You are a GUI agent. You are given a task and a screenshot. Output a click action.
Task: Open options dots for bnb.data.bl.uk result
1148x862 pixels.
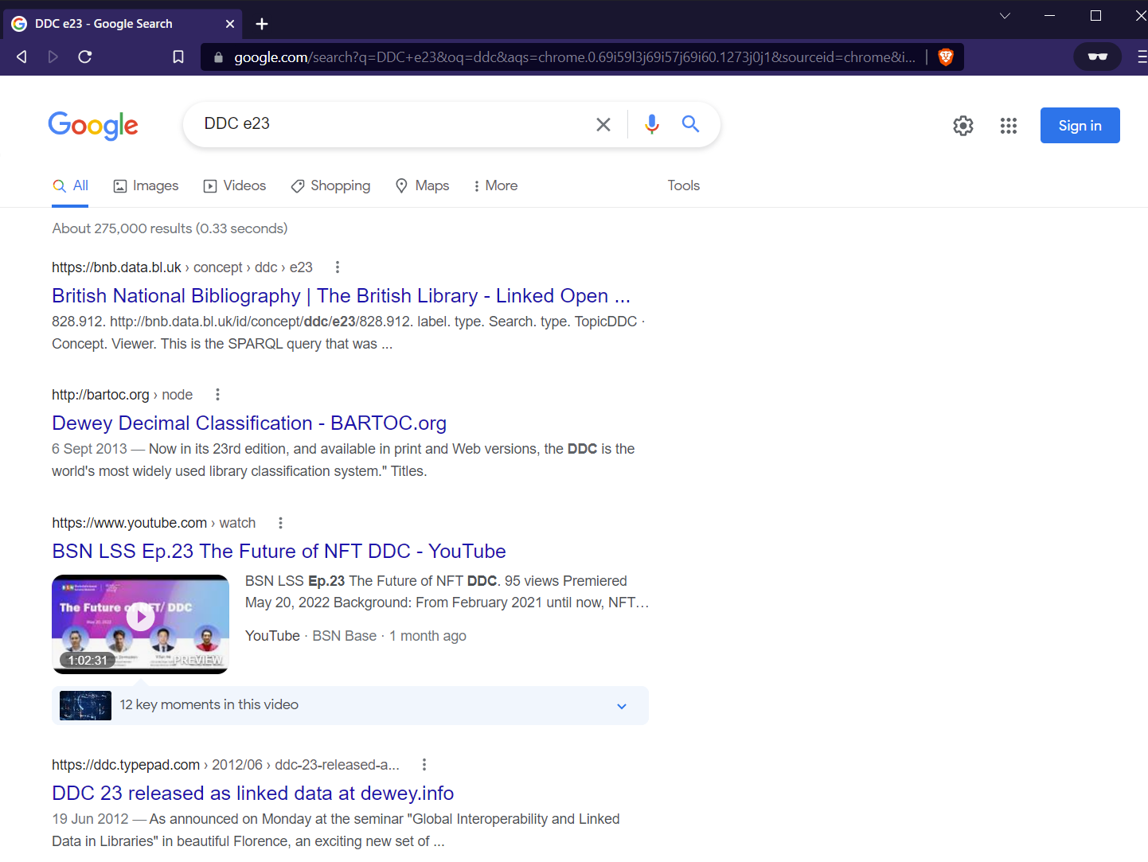click(338, 267)
